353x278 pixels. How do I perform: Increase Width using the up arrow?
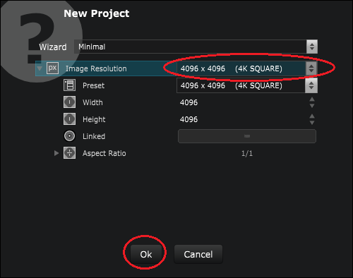click(x=312, y=99)
